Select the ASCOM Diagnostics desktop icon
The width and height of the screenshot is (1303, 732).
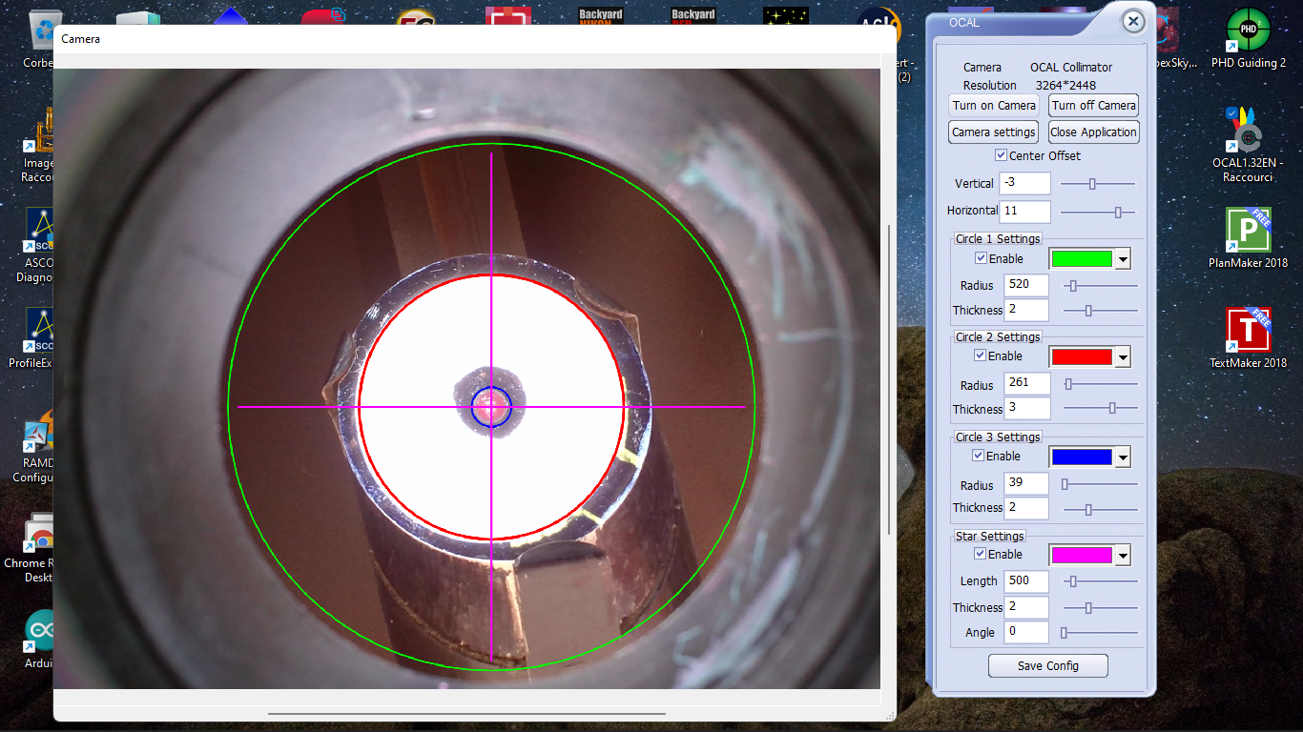pos(38,245)
